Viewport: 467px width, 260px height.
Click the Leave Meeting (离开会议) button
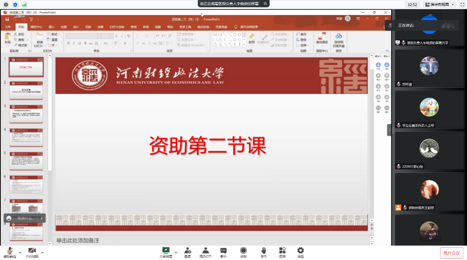tap(451, 253)
